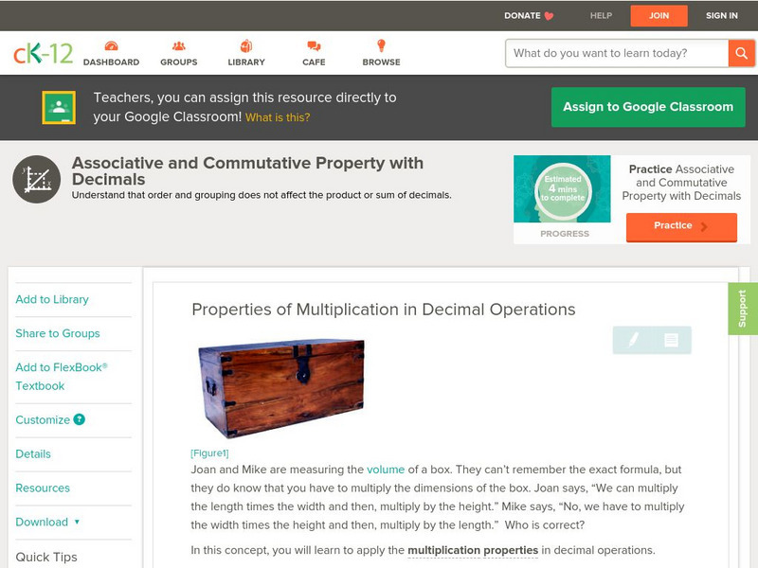This screenshot has width=758, height=568.
Task: Click the BROWSE menu label
Action: click(382, 62)
